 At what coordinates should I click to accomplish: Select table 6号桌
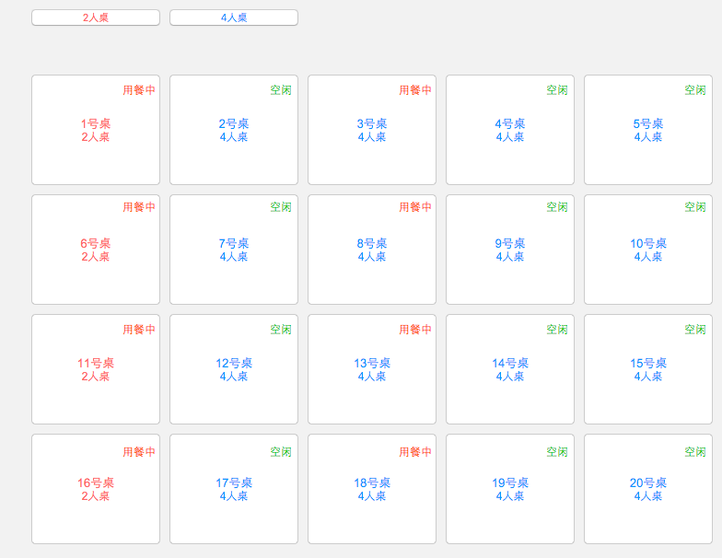coord(96,250)
